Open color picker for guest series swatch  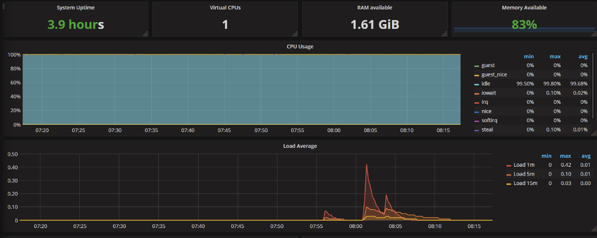(476, 66)
